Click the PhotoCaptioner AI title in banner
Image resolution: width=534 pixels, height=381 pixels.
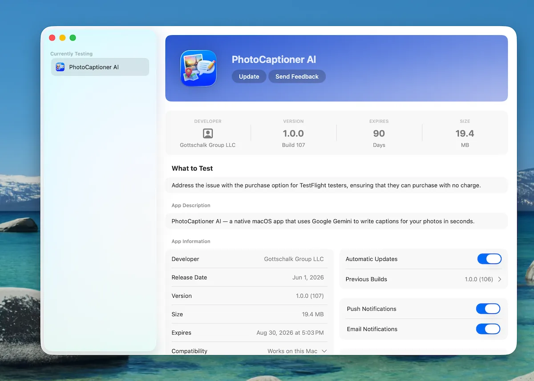[274, 60]
